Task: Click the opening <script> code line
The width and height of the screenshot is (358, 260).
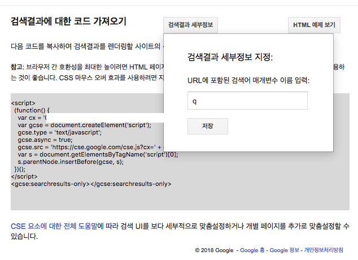Action: point(23,103)
